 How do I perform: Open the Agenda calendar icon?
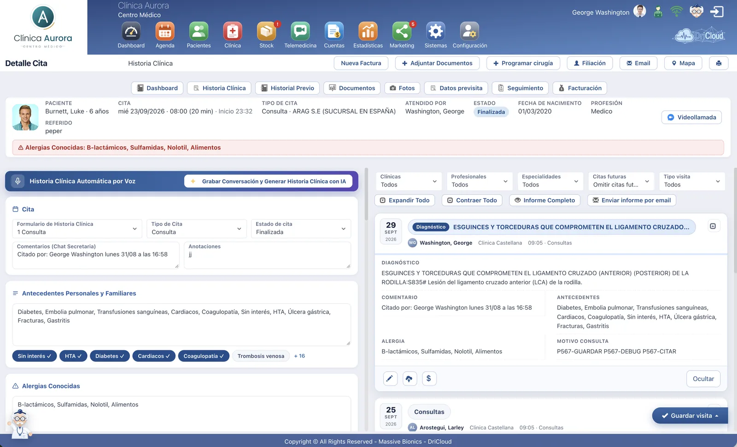point(165,31)
